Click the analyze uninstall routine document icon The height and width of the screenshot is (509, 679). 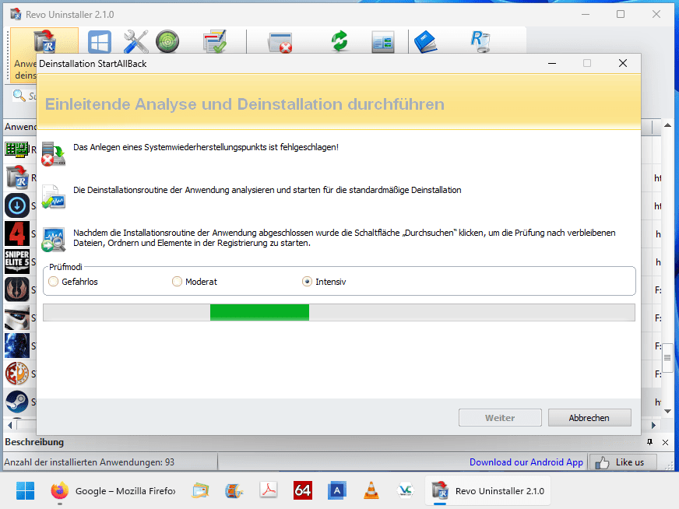[x=53, y=196]
